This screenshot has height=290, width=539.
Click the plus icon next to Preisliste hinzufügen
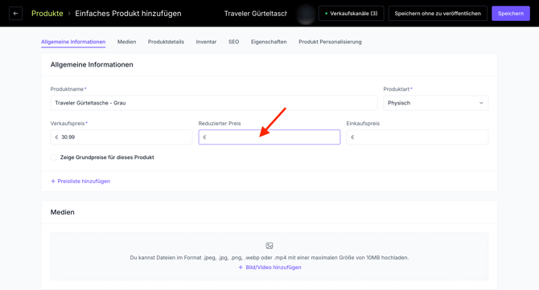[53, 182]
